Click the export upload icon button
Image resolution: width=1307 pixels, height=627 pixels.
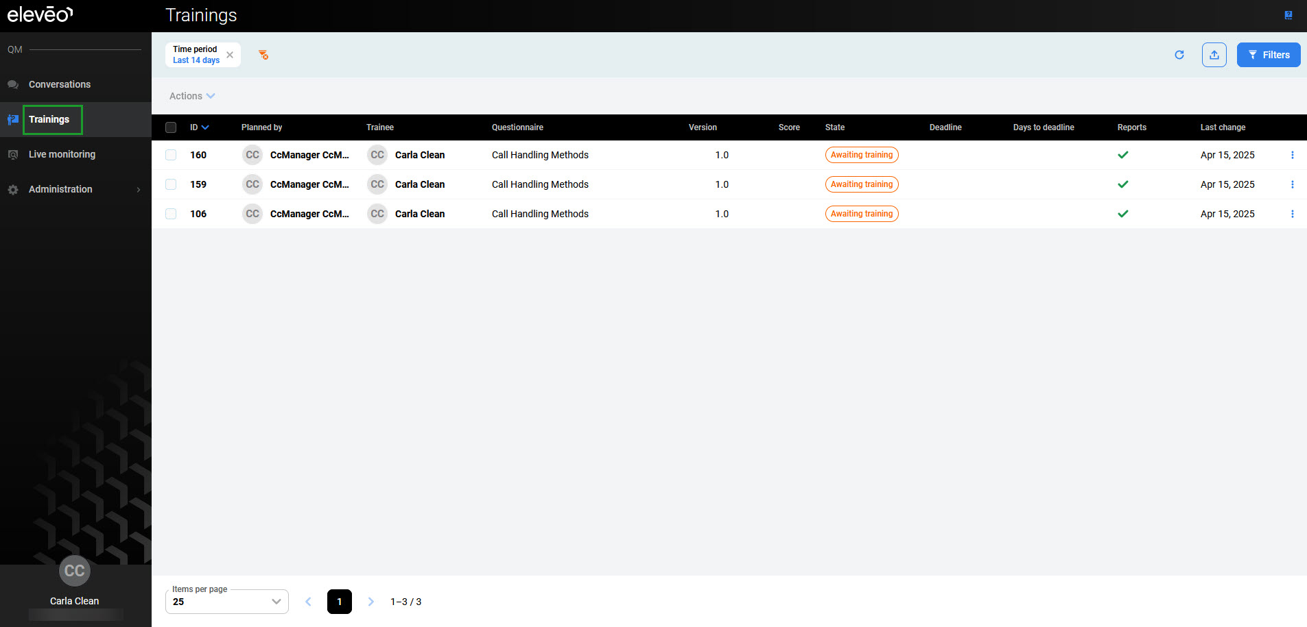pos(1214,55)
